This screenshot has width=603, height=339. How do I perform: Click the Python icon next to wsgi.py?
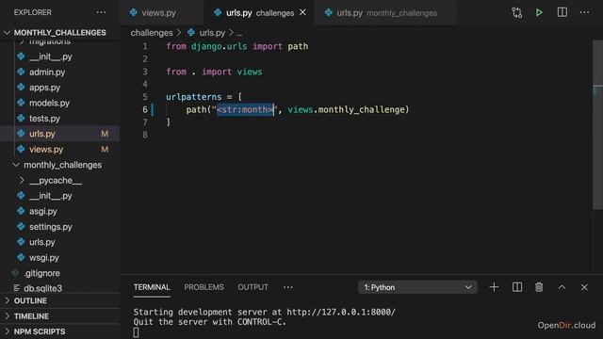[21, 257]
